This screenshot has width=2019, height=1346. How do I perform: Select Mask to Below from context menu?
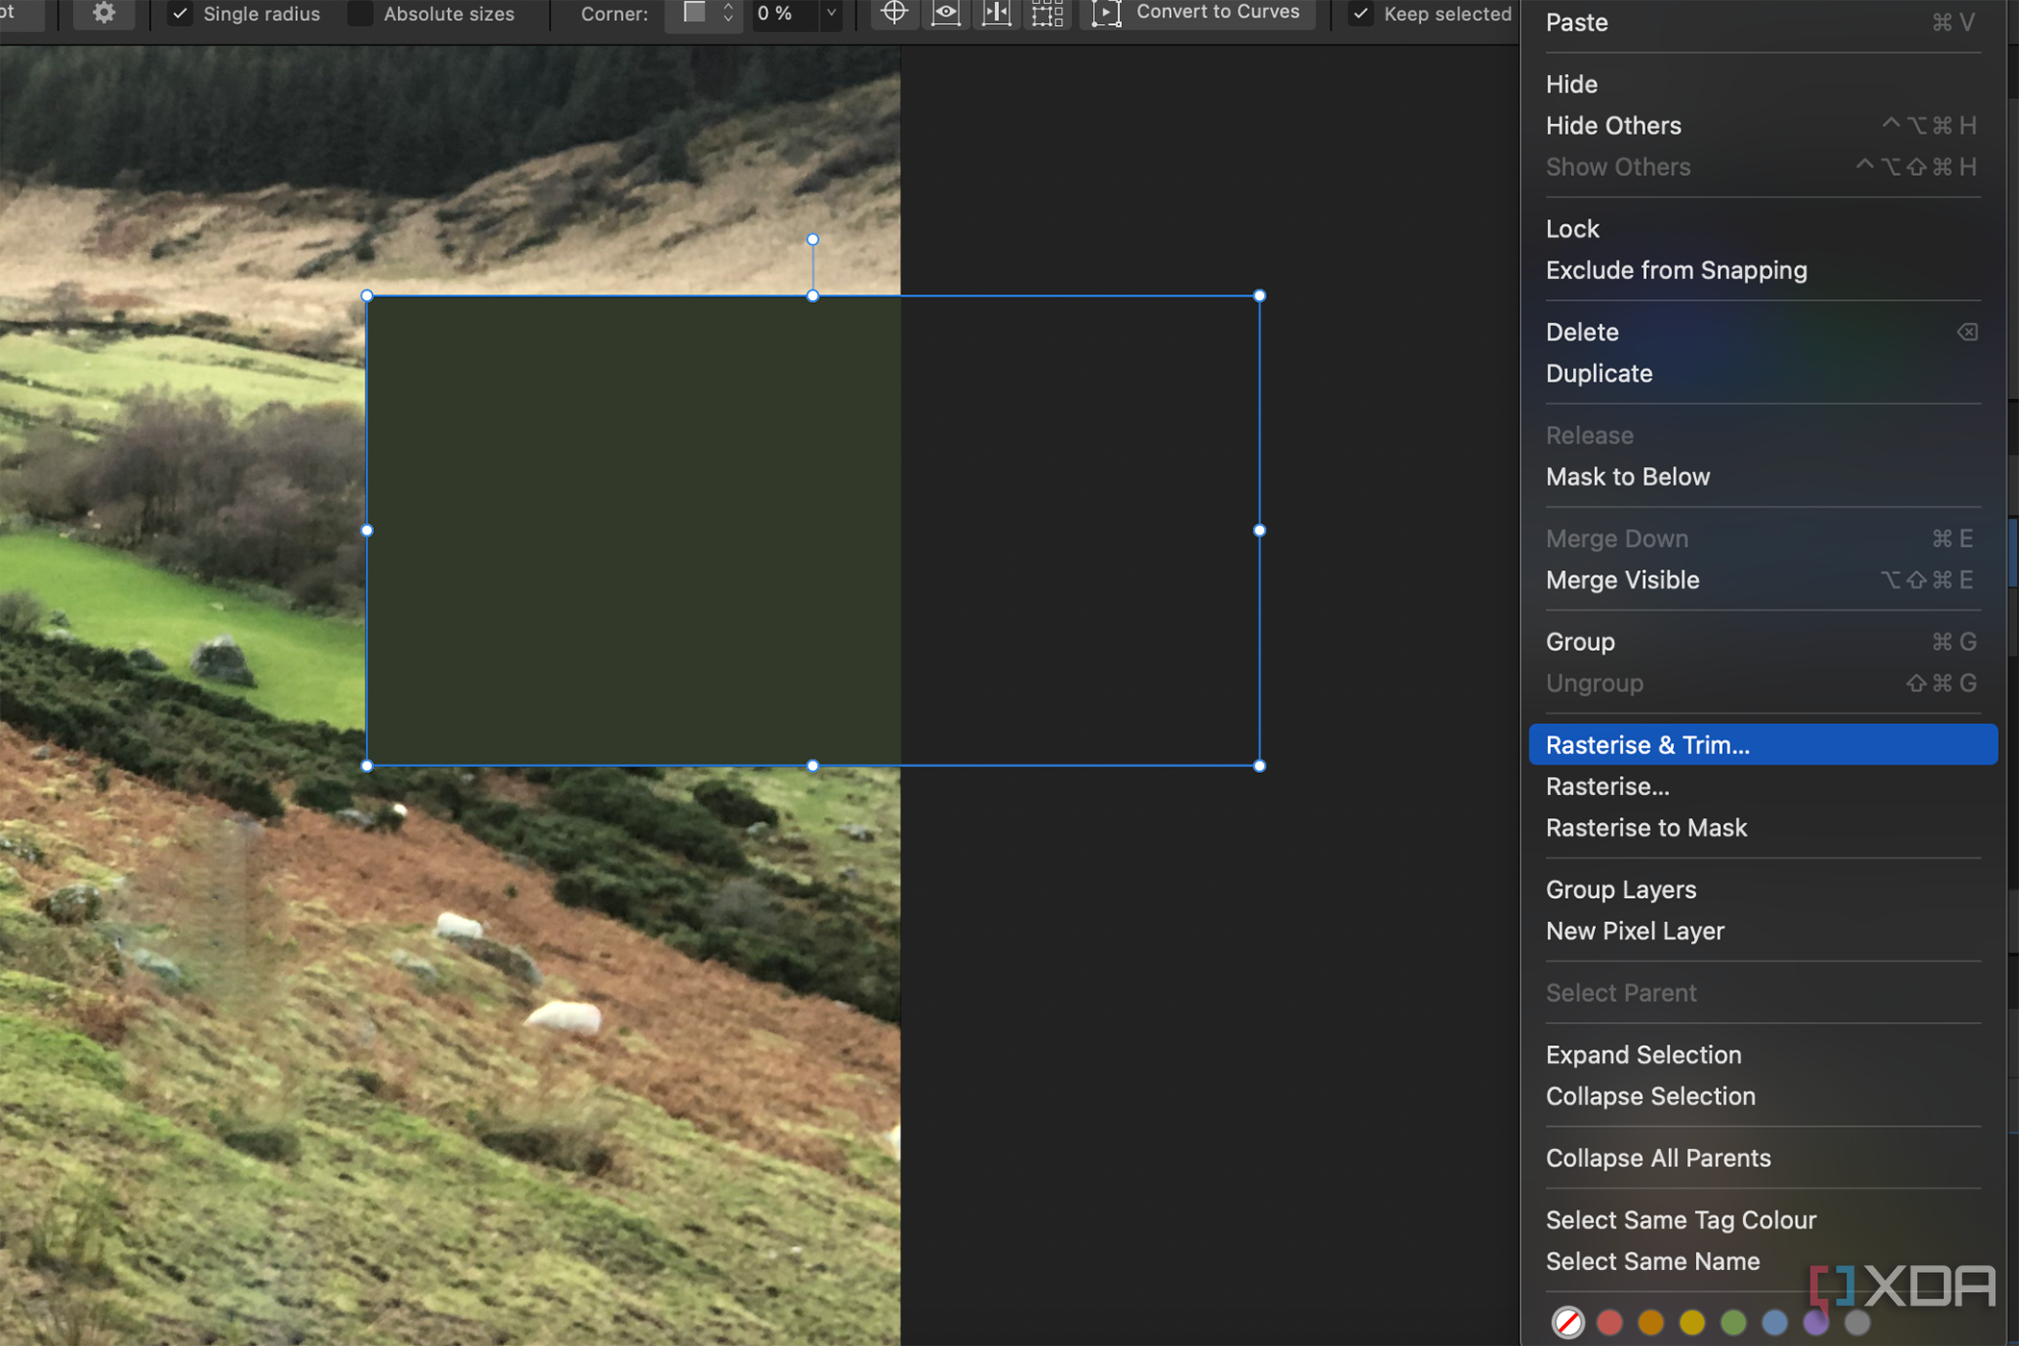point(1627,476)
